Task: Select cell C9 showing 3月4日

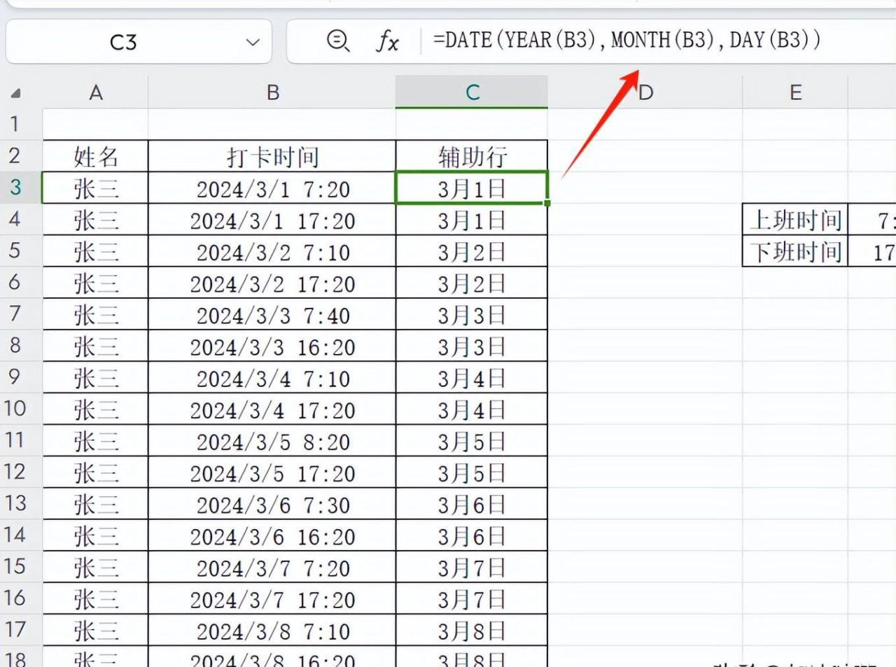Action: pos(472,377)
